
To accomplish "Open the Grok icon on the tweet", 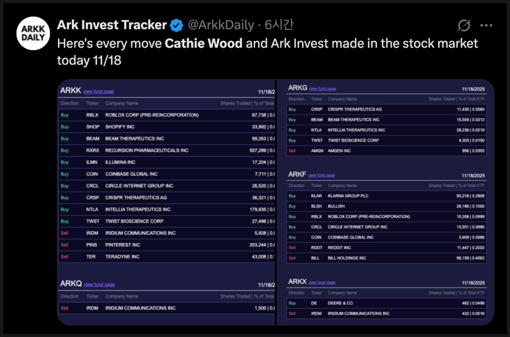I will (464, 25).
